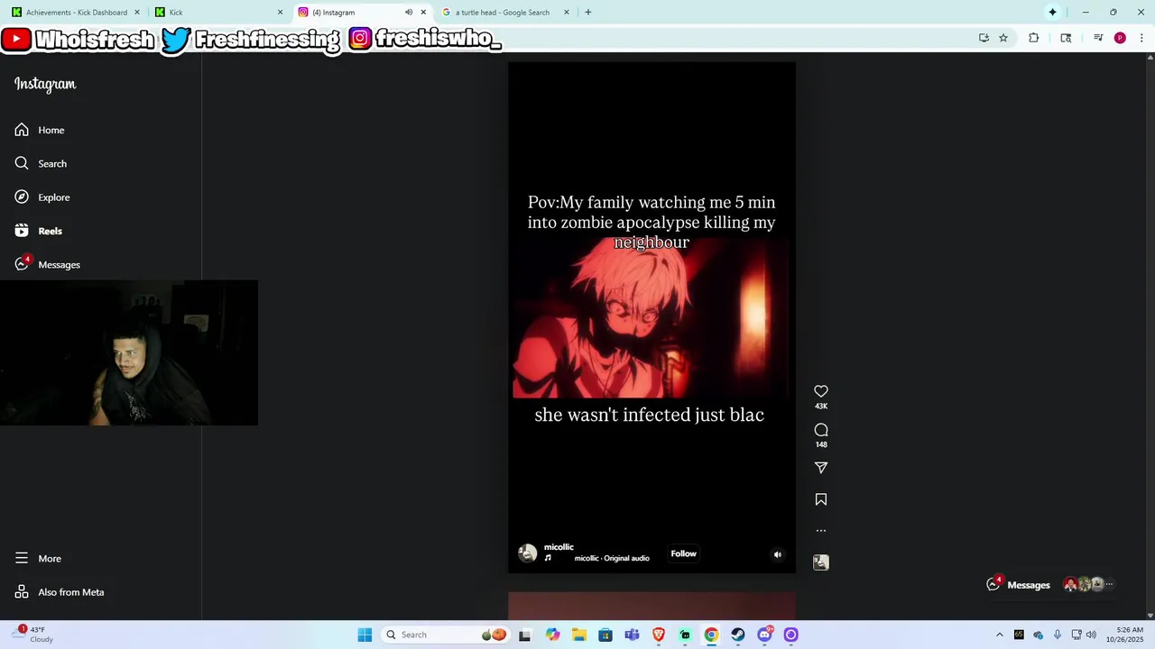The width and height of the screenshot is (1155, 649).
Task: Open a new browser tab
Action: (588, 13)
